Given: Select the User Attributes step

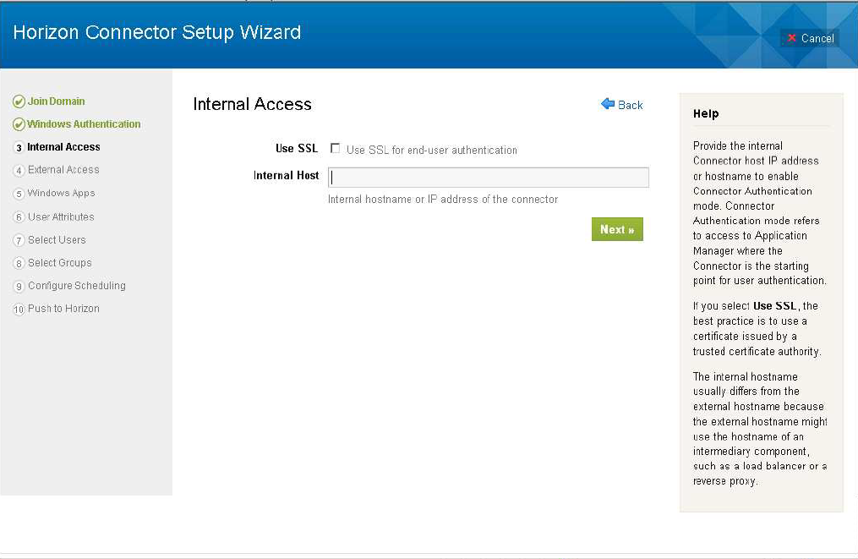Looking at the screenshot, I should (61, 217).
